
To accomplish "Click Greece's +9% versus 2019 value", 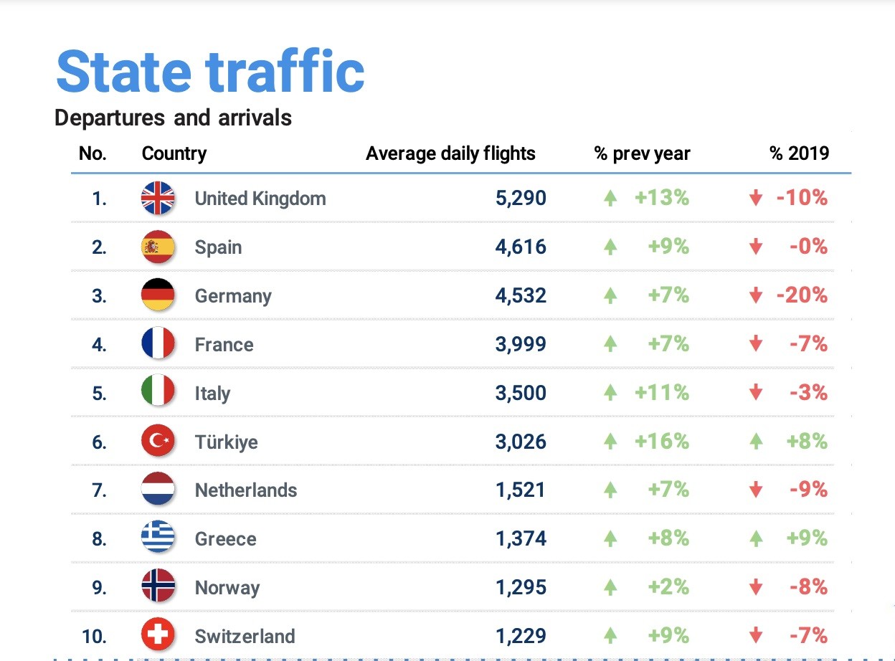I will coord(807,538).
